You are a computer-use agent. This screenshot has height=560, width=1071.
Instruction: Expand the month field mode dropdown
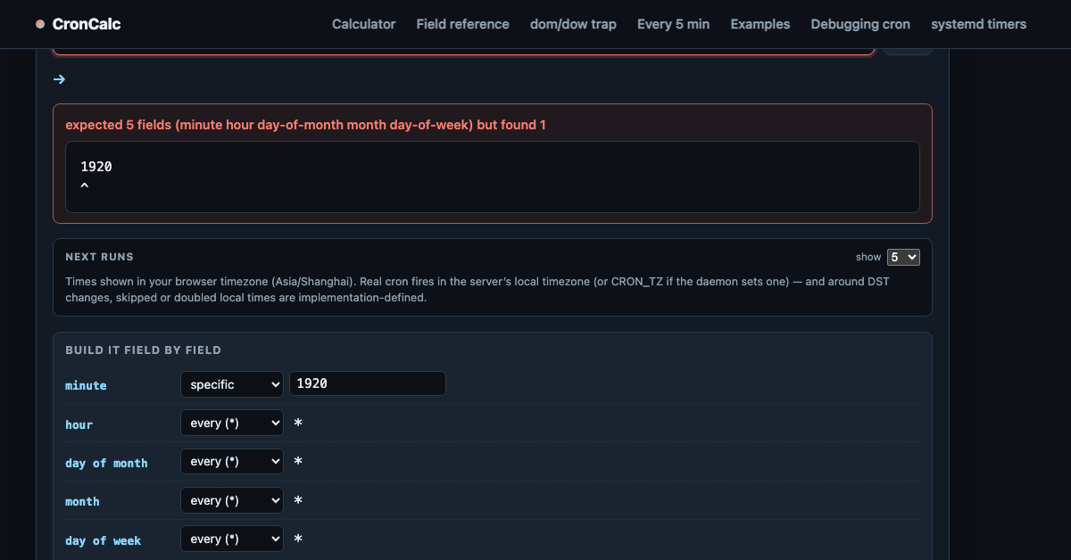coord(231,500)
